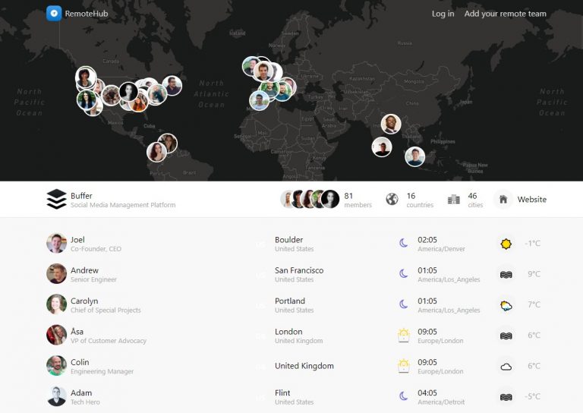
Task: Click the name Åsa
Action: click(77, 331)
